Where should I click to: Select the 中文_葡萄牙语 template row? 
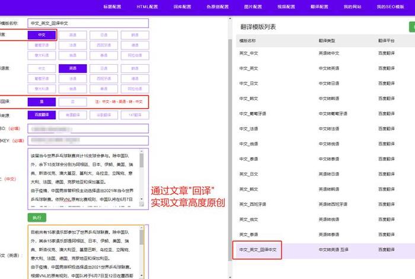(x=325, y=113)
